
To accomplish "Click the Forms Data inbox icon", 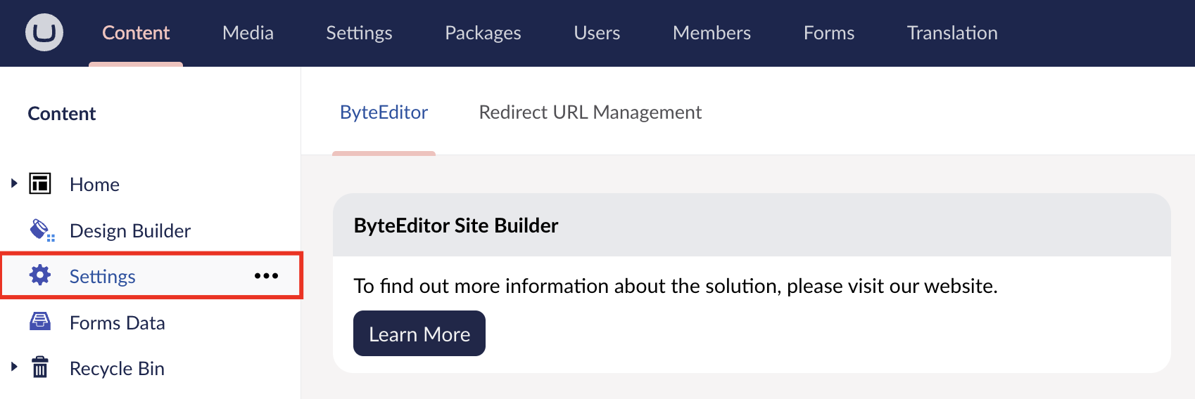I will click(40, 322).
